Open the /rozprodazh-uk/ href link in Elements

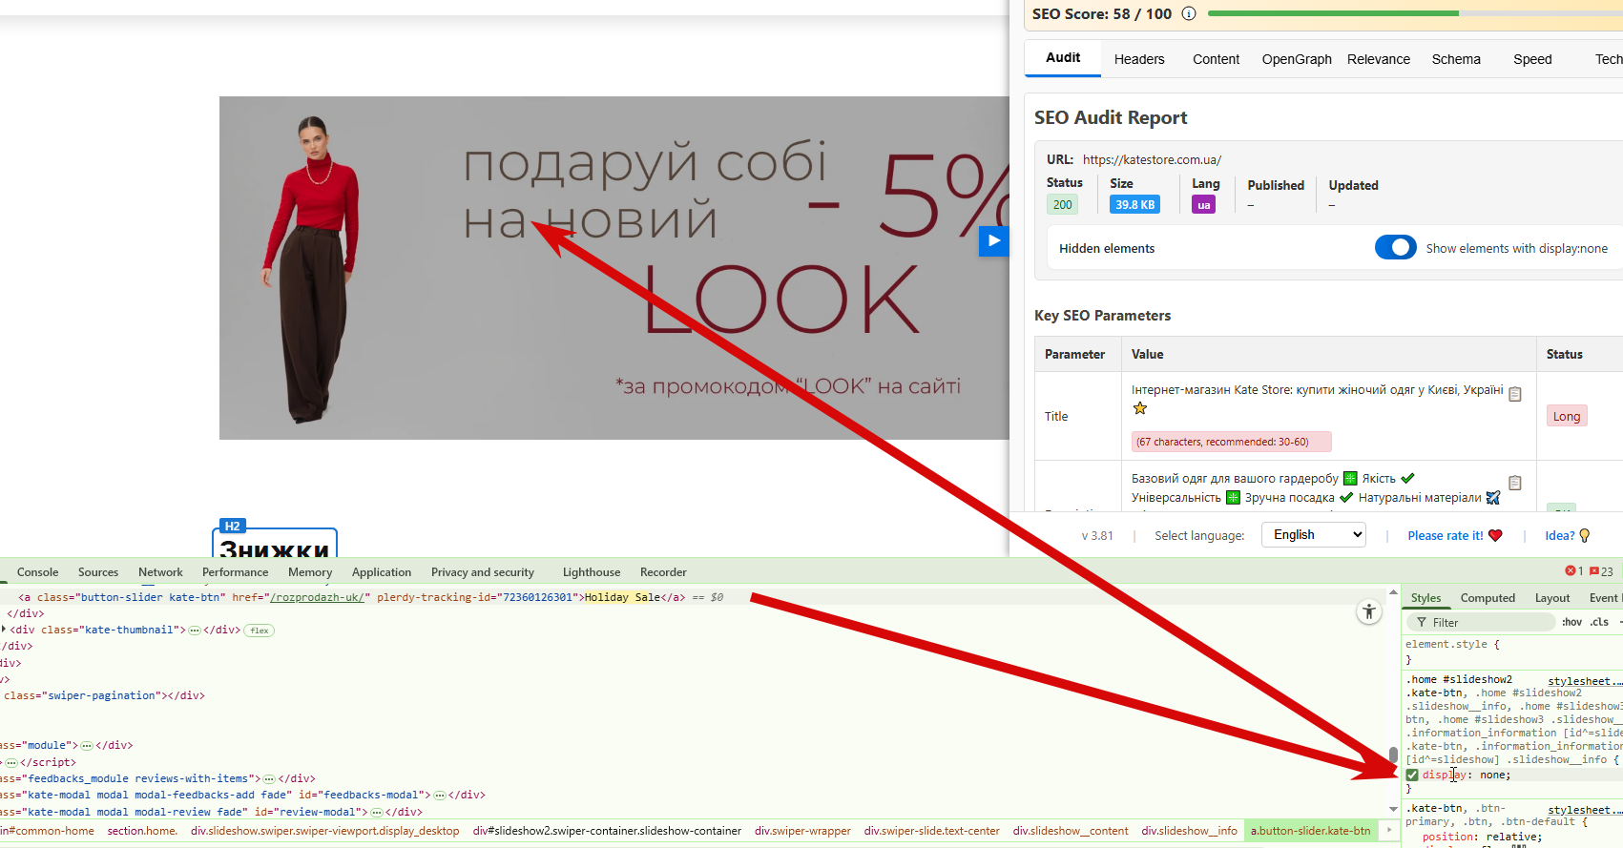(317, 598)
